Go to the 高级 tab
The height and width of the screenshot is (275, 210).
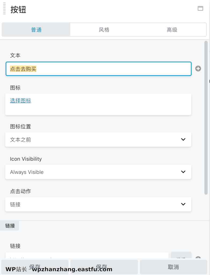tap(172, 30)
